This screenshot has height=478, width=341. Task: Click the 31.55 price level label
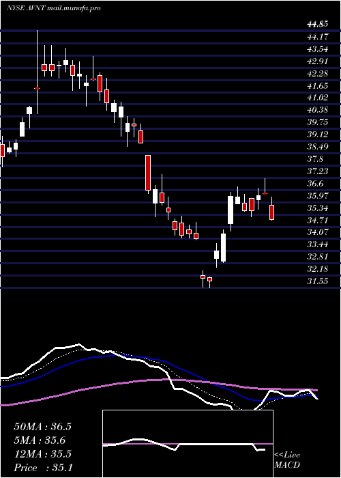(x=318, y=281)
